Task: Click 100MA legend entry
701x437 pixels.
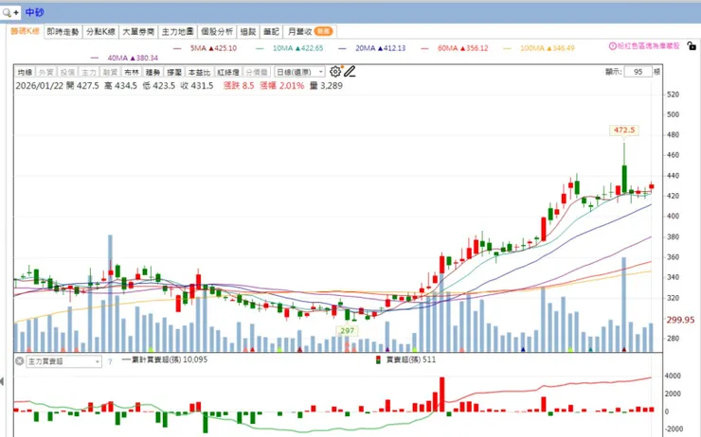Action: [539, 47]
